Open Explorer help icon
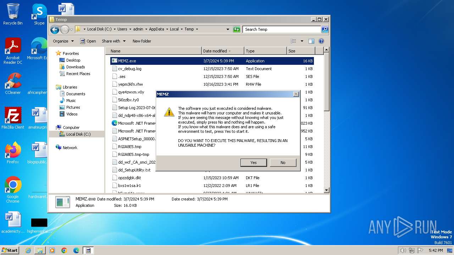Image resolution: width=454 pixels, height=255 pixels. coord(321,41)
